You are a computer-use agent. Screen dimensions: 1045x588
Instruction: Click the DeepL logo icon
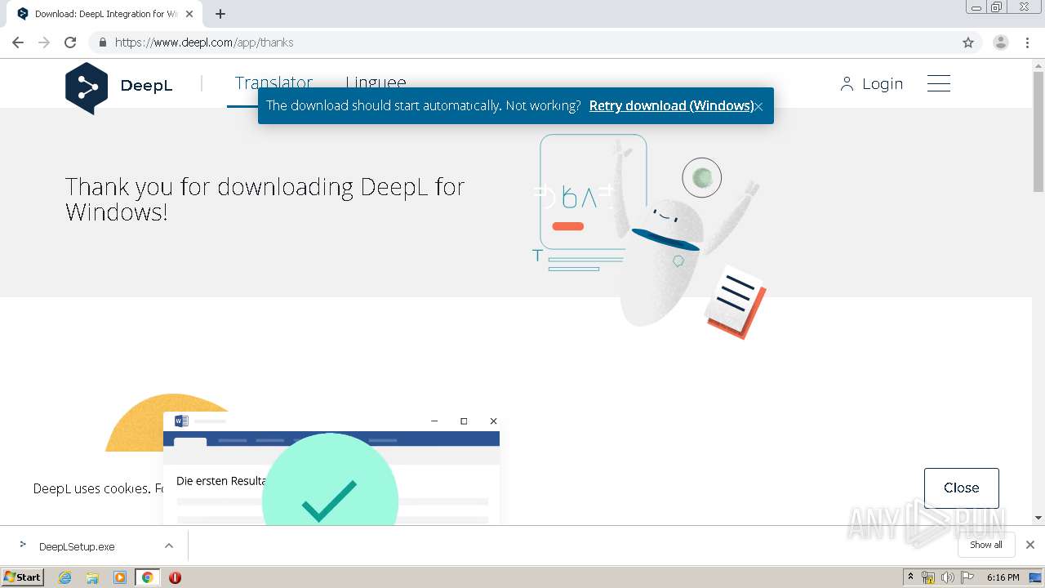[x=87, y=87]
